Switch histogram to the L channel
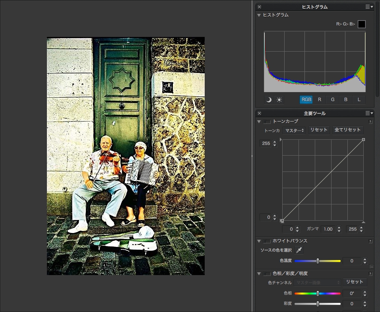Image resolution: width=380 pixels, height=312 pixels. pos(359,100)
